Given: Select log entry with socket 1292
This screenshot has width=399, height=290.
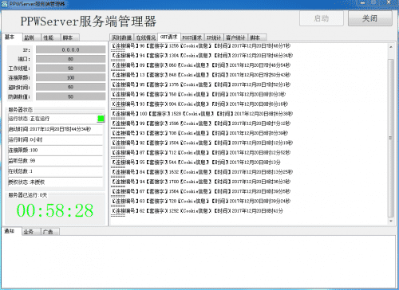Looking at the screenshot, I should [197, 211].
